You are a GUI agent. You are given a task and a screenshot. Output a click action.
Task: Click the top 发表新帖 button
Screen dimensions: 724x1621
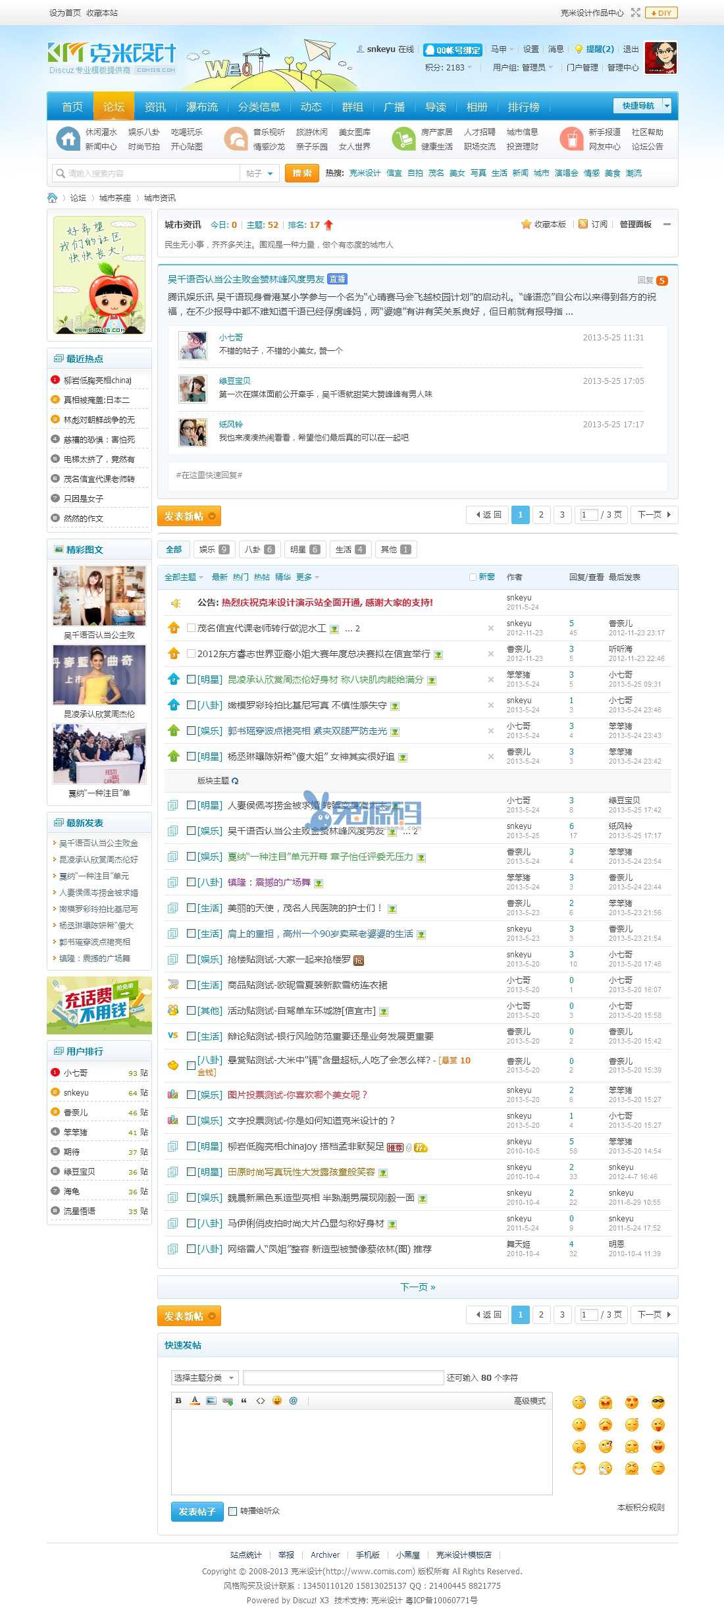(189, 516)
